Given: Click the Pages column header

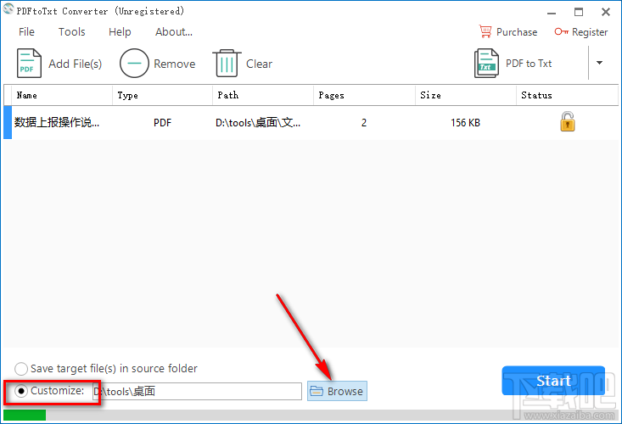Looking at the screenshot, I should pyautogui.click(x=364, y=95).
